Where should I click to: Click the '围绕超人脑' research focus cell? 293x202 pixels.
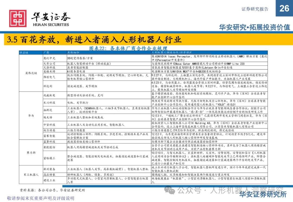(x=209, y=175)
